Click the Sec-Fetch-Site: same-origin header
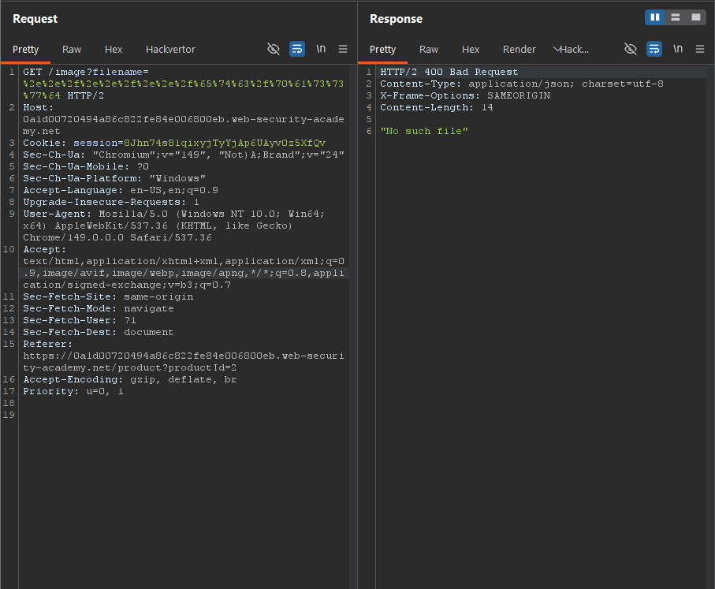Screen dimensions: 715x589 [108, 296]
